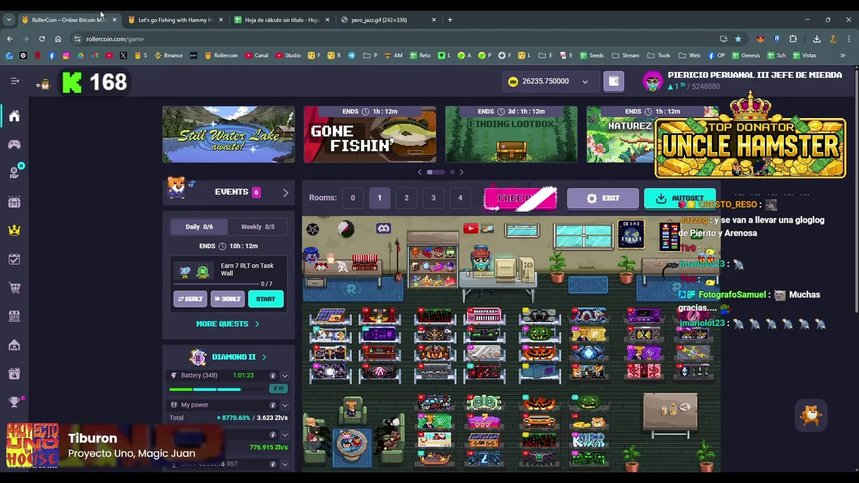Open browser tab search dropdown
The image size is (859, 483).
[9, 19]
